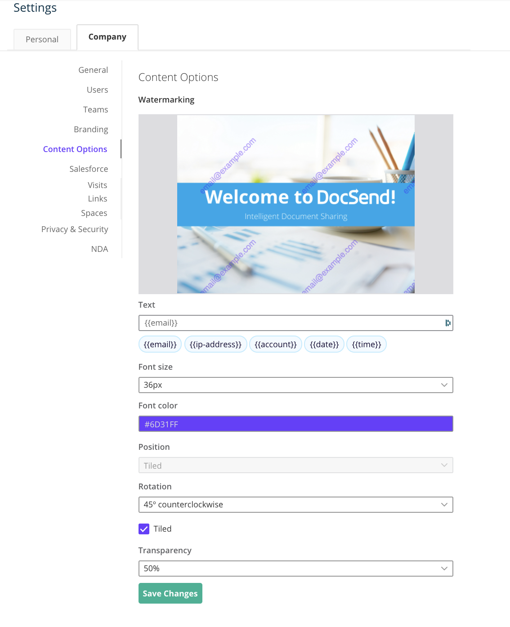Open the Transparency dropdown

point(295,569)
